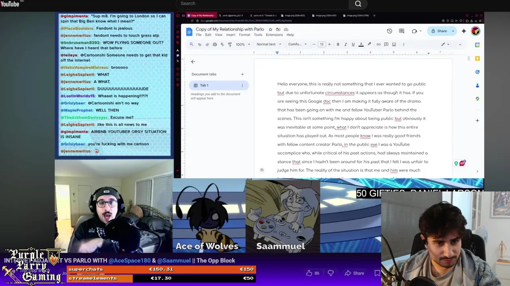Insert a link with chain icon

(379, 44)
